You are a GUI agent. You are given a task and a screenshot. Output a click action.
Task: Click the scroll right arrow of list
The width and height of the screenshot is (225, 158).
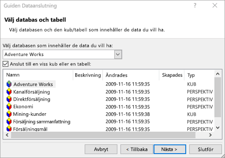(x=210, y=135)
